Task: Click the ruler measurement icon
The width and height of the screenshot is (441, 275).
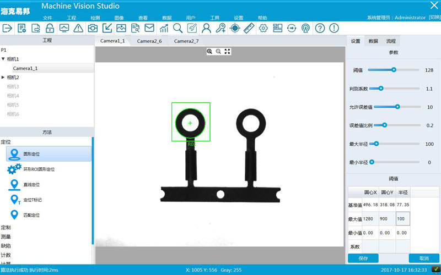Action: coord(249,28)
